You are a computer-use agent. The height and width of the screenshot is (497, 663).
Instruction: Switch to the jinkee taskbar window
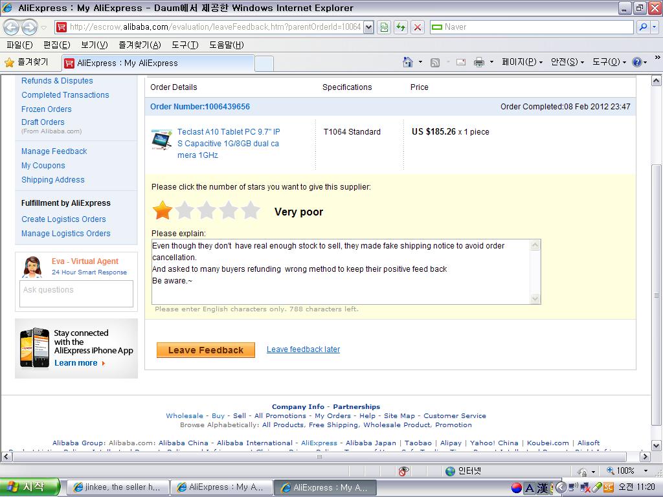(x=118, y=487)
